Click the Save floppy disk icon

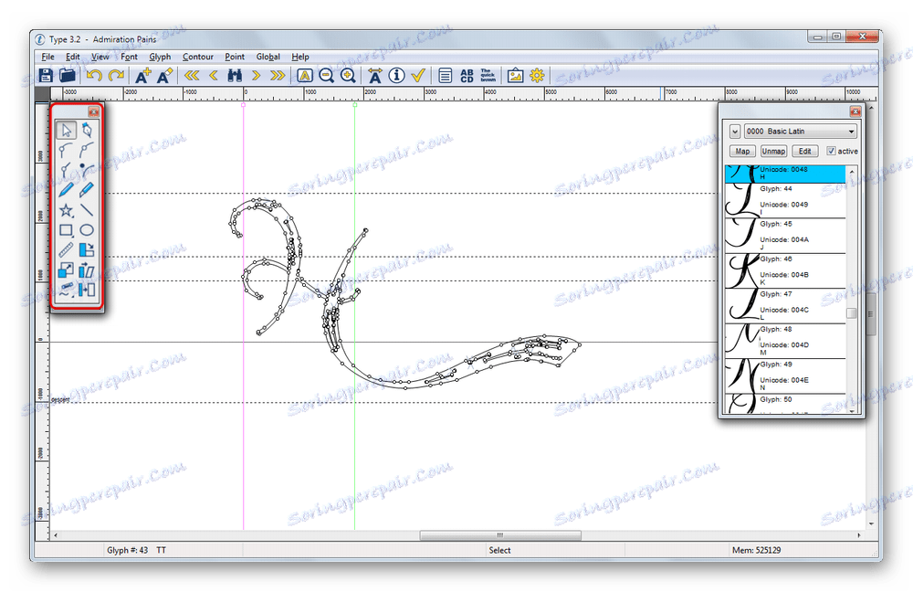pos(45,76)
